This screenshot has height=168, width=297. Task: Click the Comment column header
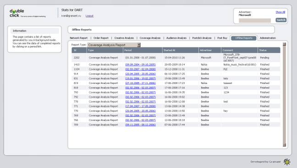(239, 50)
